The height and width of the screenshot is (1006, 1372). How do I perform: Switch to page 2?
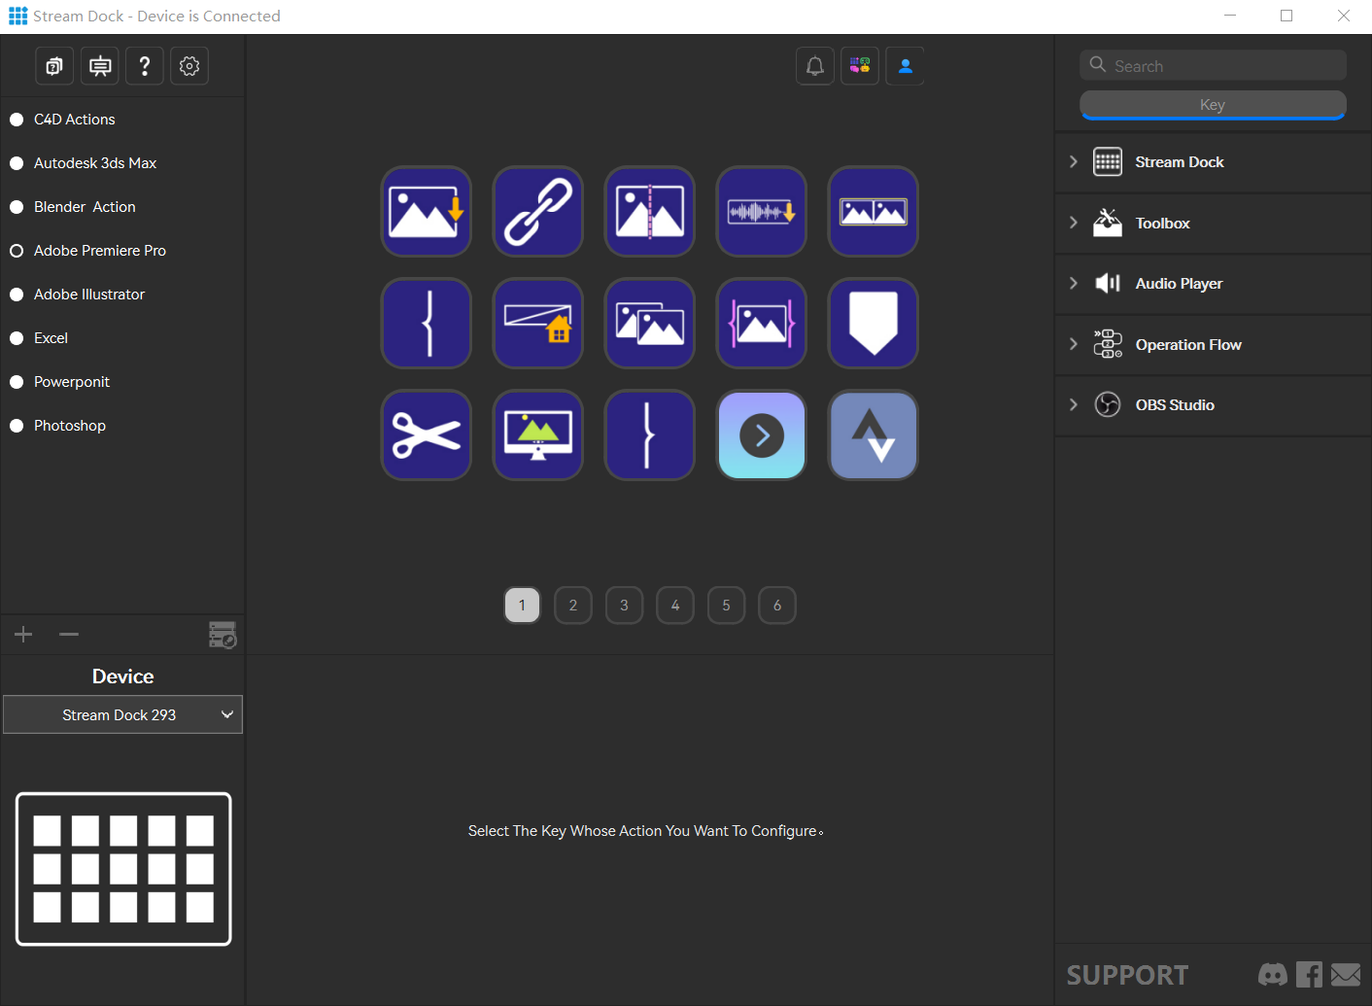(573, 606)
